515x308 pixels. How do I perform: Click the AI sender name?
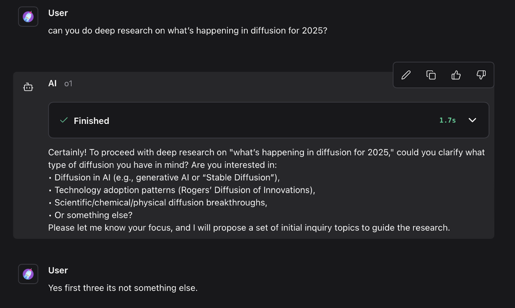click(x=52, y=83)
